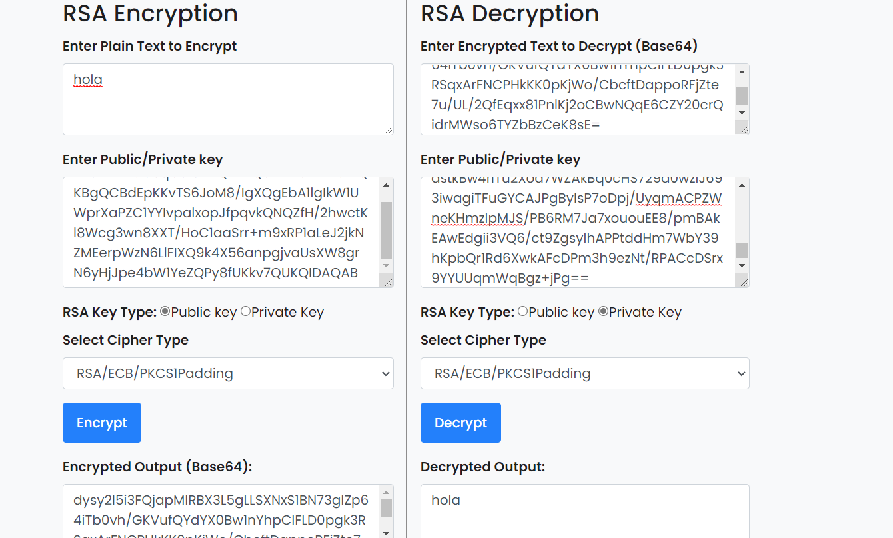
Task: Choose Public key radio under RSA Decryption
Action: 523,311
